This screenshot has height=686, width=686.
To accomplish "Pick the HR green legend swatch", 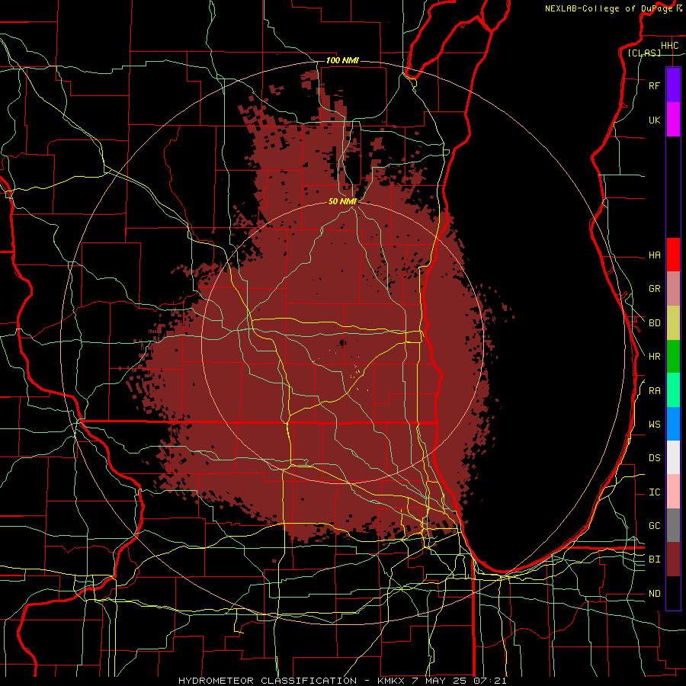I will pyautogui.click(x=673, y=357).
